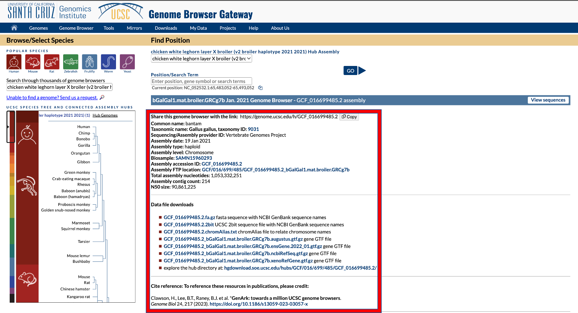Select Orangutan in the species tree

tap(80, 153)
